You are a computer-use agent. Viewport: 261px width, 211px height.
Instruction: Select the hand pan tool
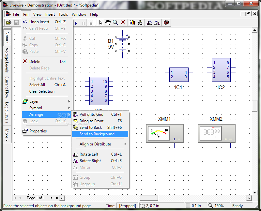click(108, 23)
